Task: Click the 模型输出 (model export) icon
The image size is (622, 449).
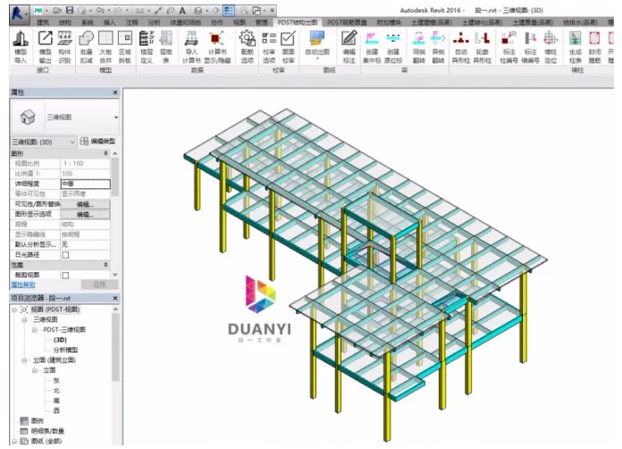Action: click(45, 39)
